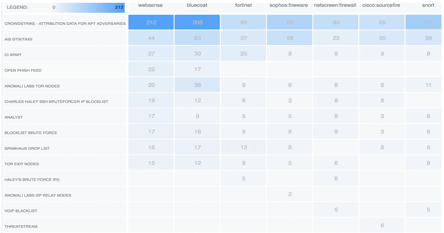Click the AIS STIX/TAXII snort cell 39
Image resolution: width=444 pixels, height=233 pixels.
(424, 38)
